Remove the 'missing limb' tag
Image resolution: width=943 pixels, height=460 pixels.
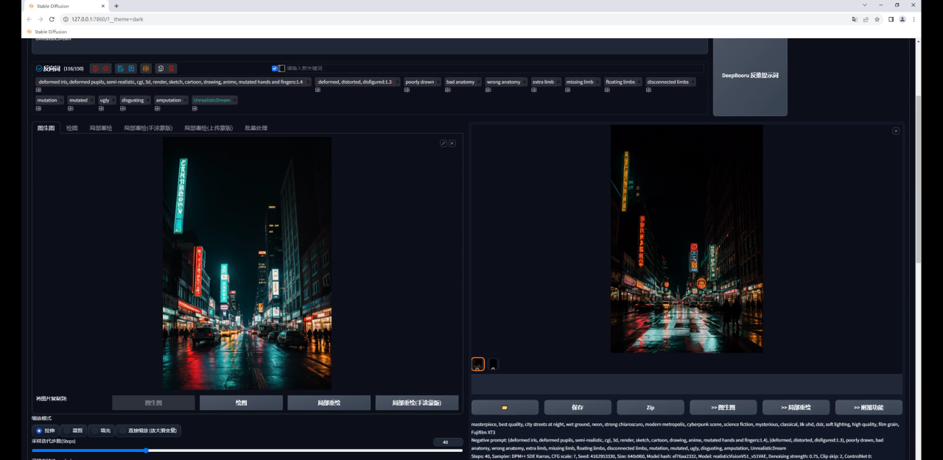tap(597, 82)
